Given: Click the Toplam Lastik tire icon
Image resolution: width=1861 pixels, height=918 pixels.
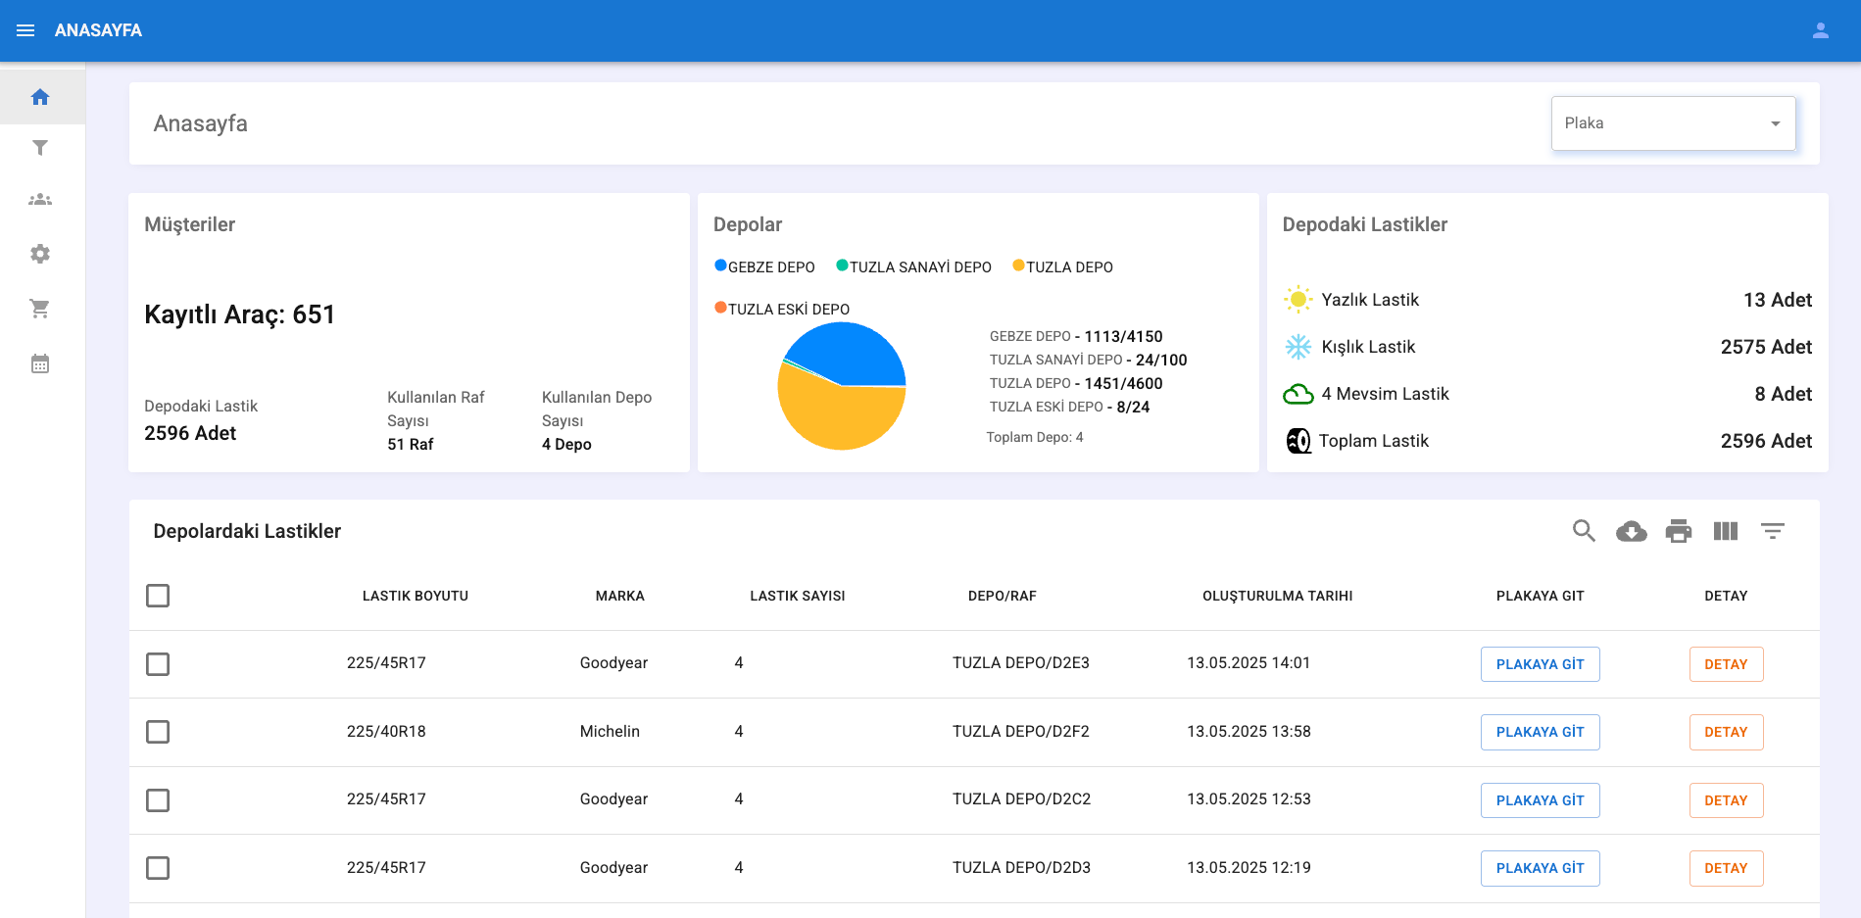Looking at the screenshot, I should [x=1298, y=441].
